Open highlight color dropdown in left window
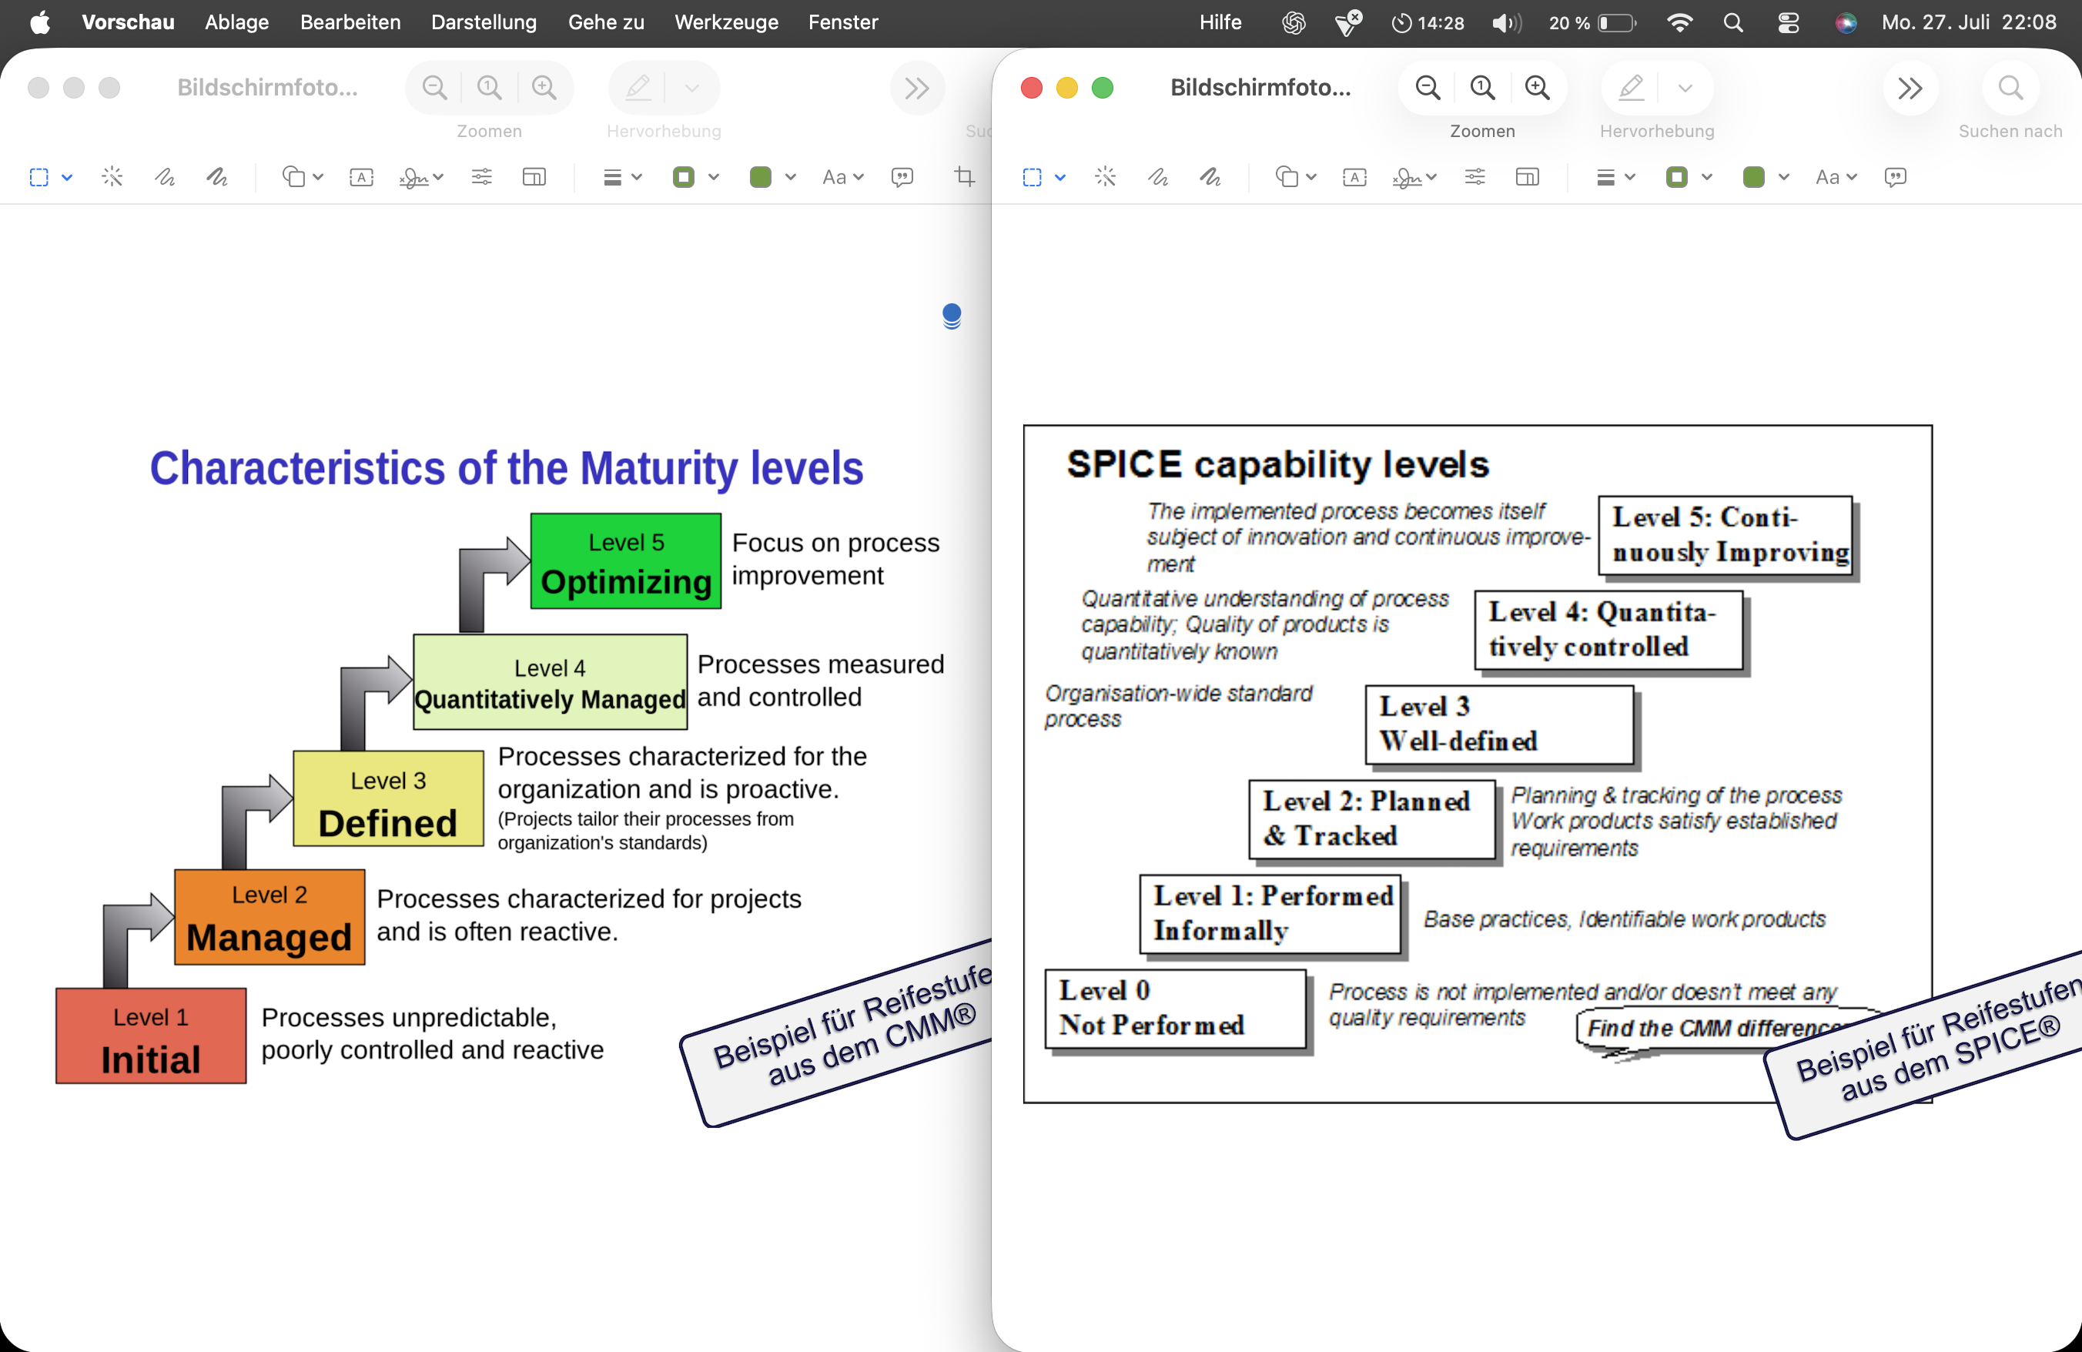This screenshot has height=1352, width=2082. click(692, 88)
